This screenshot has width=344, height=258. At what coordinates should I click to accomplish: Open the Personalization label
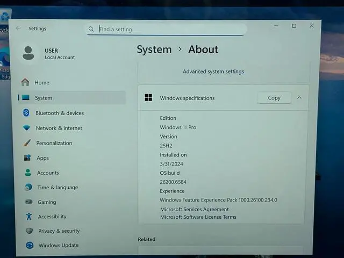tap(54, 143)
